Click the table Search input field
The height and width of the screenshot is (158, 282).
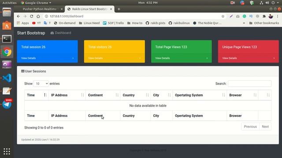[x=250, y=84]
